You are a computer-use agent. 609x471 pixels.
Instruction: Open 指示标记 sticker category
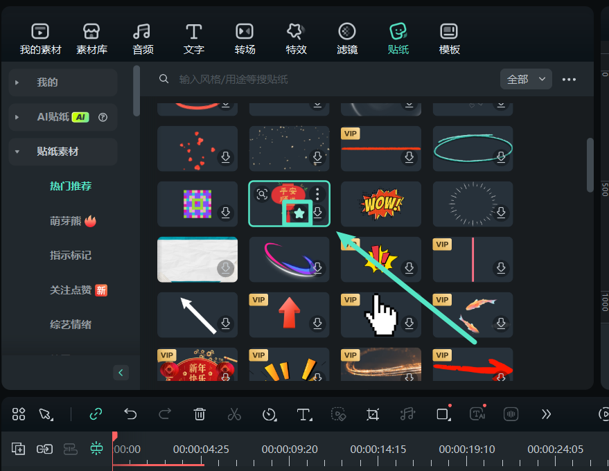[x=70, y=256]
